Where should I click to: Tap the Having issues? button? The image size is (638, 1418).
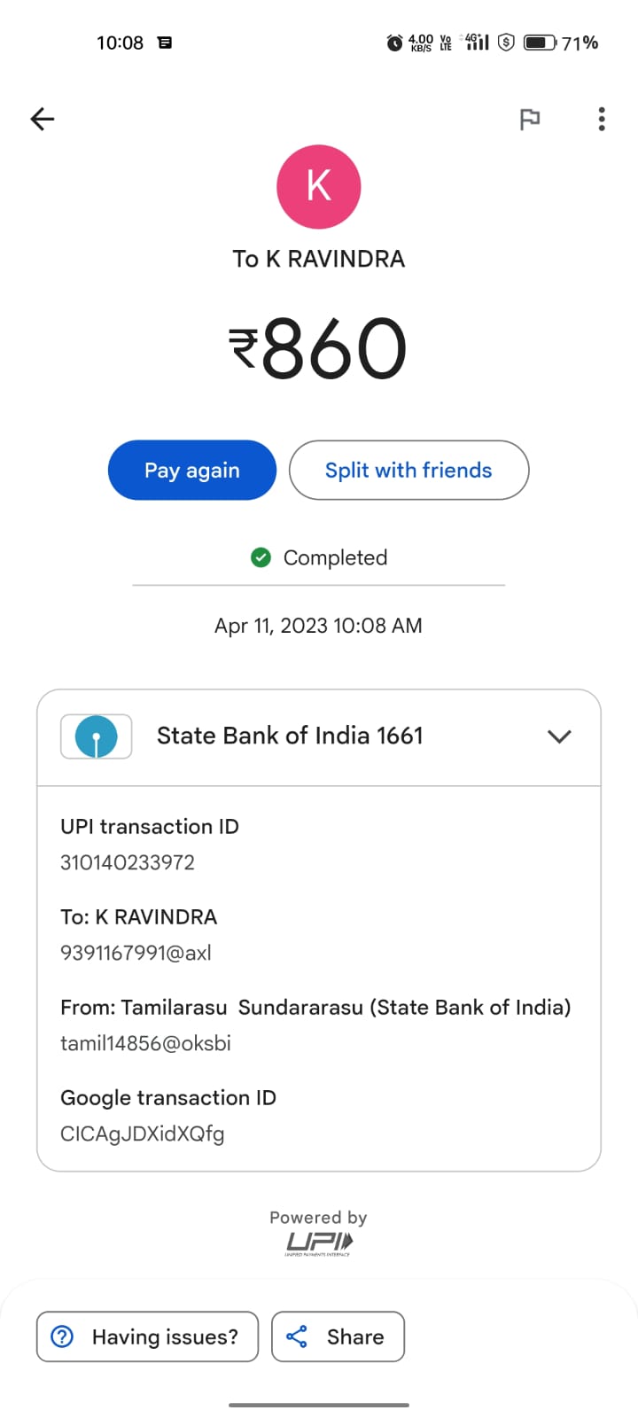click(x=147, y=1336)
